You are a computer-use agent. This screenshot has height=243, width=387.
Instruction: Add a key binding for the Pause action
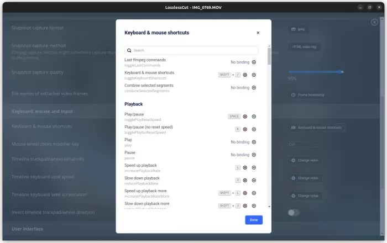(x=254, y=155)
